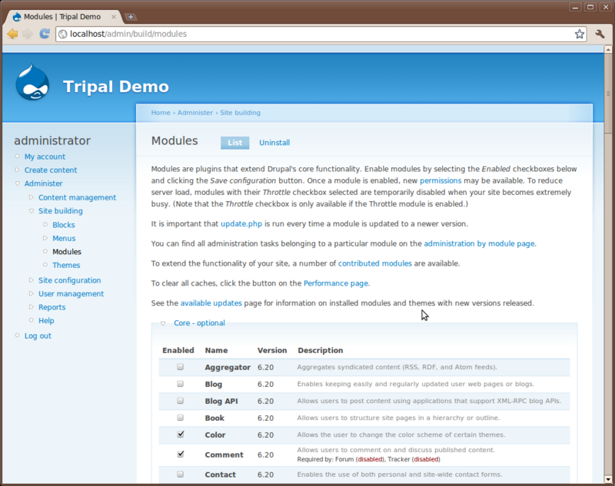Open the Performance page link
615x486 pixels.
[336, 283]
